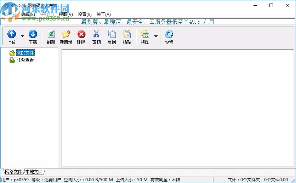
Task: Select 我的文件 in the tree
Action: pos(25,53)
